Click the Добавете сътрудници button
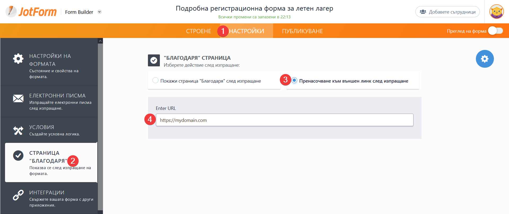This screenshot has height=214, width=509. coord(447,12)
